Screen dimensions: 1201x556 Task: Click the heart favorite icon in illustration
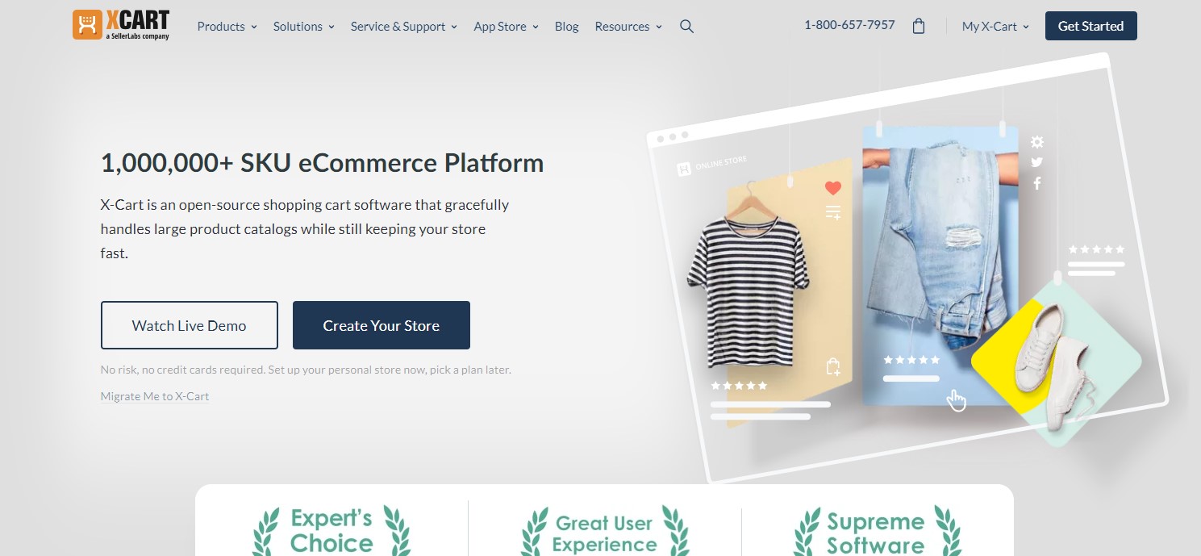833,188
